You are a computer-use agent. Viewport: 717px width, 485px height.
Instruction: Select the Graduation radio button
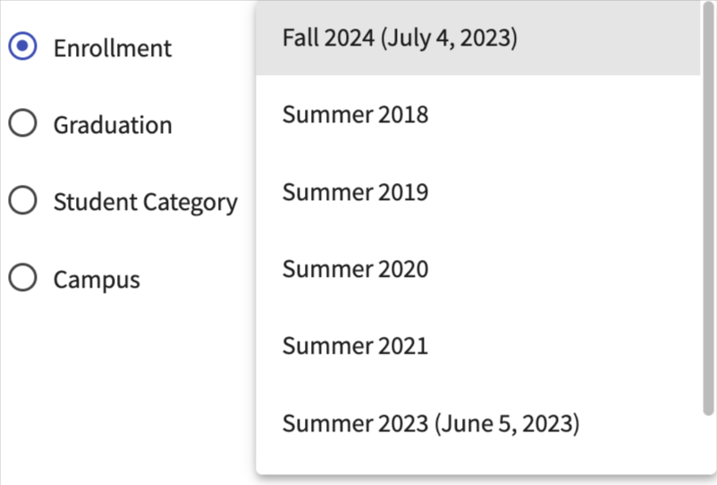coord(22,124)
